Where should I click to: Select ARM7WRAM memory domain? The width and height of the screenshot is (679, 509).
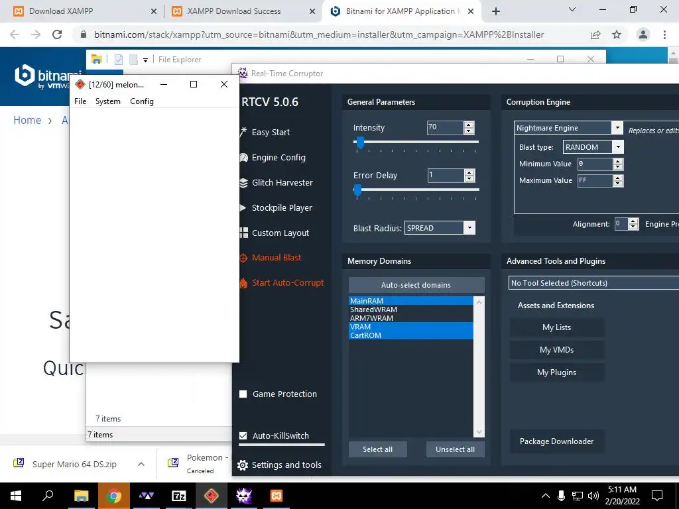coord(411,318)
